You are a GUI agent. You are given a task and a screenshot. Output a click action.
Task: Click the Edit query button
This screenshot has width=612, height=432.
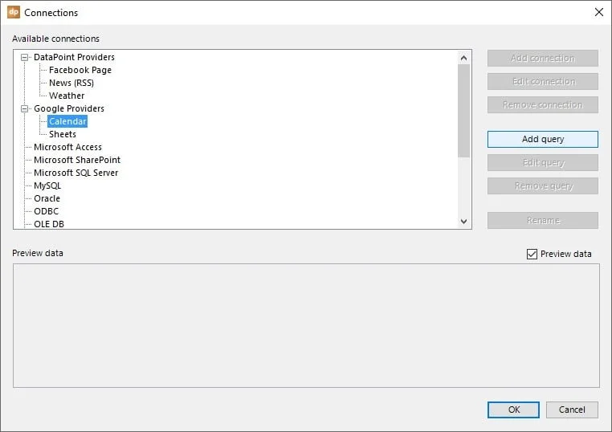pos(542,163)
